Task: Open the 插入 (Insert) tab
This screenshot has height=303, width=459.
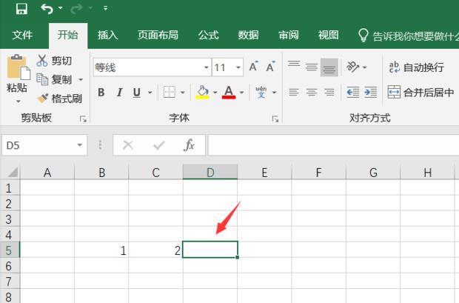Action: (x=108, y=35)
